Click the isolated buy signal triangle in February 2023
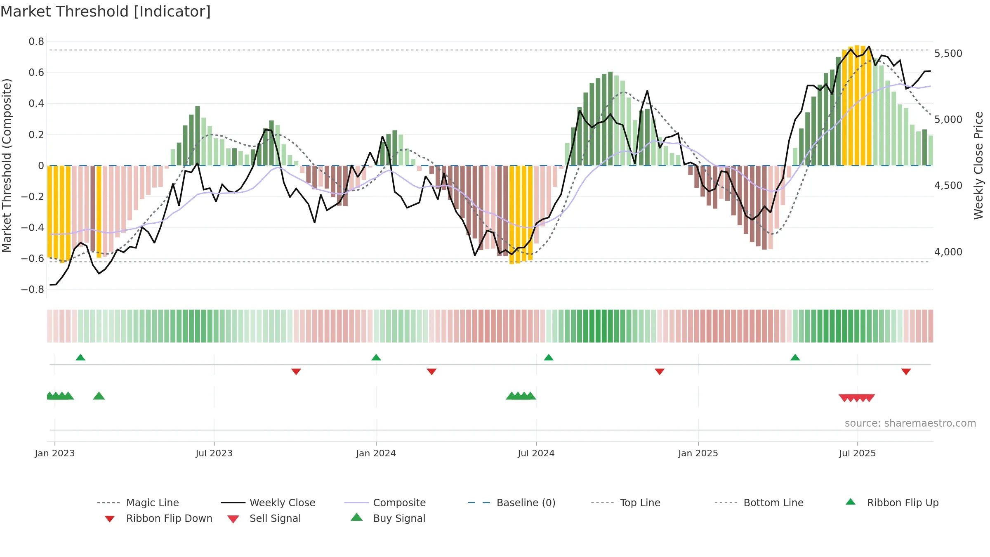Image resolution: width=990 pixels, height=557 pixels. pyautogui.click(x=99, y=396)
